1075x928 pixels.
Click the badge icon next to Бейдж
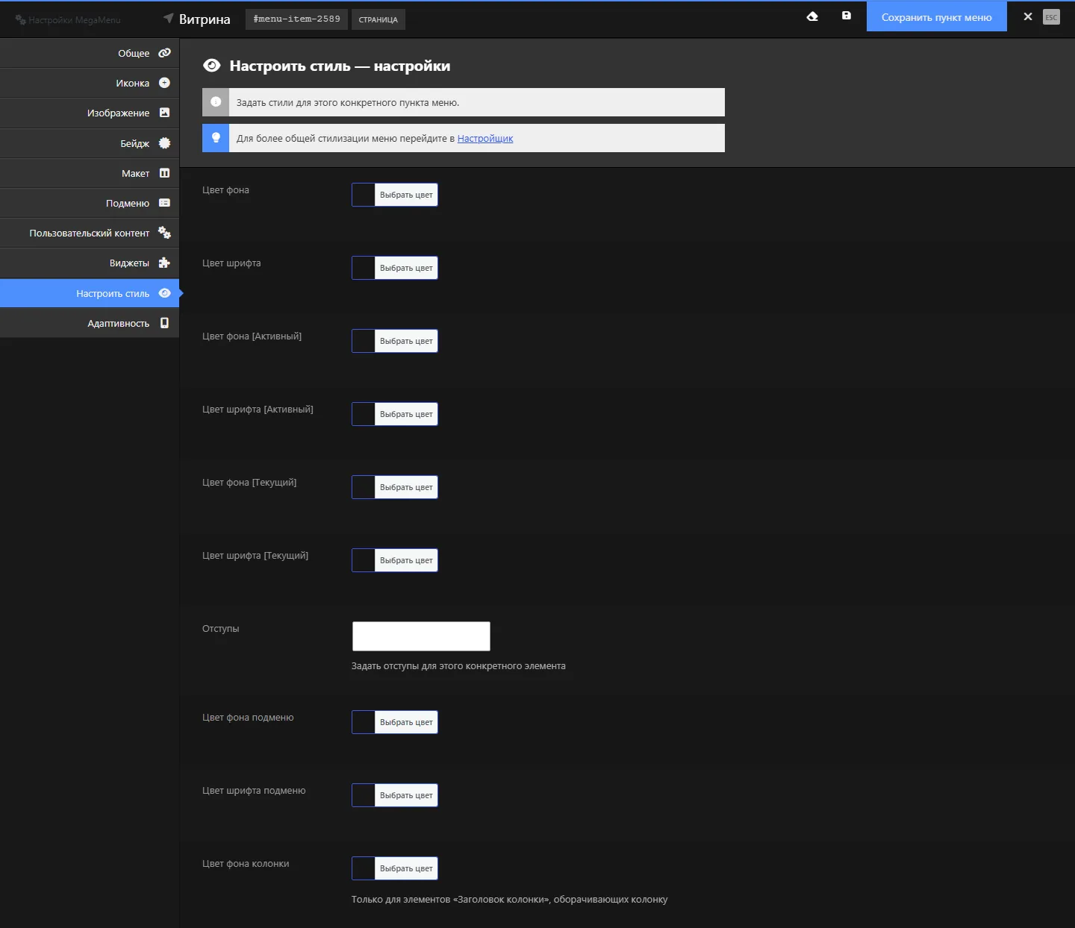point(165,143)
